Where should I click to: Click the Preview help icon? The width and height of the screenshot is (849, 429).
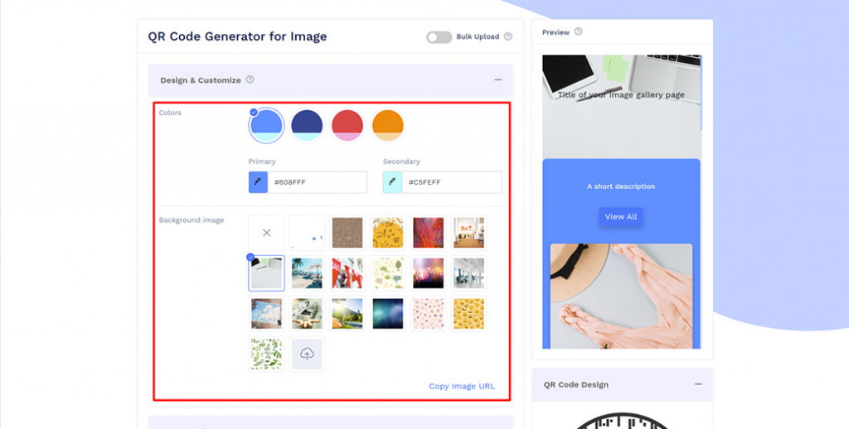click(x=579, y=32)
